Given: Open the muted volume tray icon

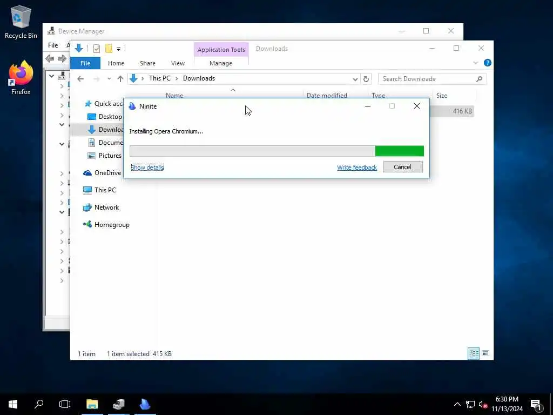Looking at the screenshot, I should click(x=483, y=405).
